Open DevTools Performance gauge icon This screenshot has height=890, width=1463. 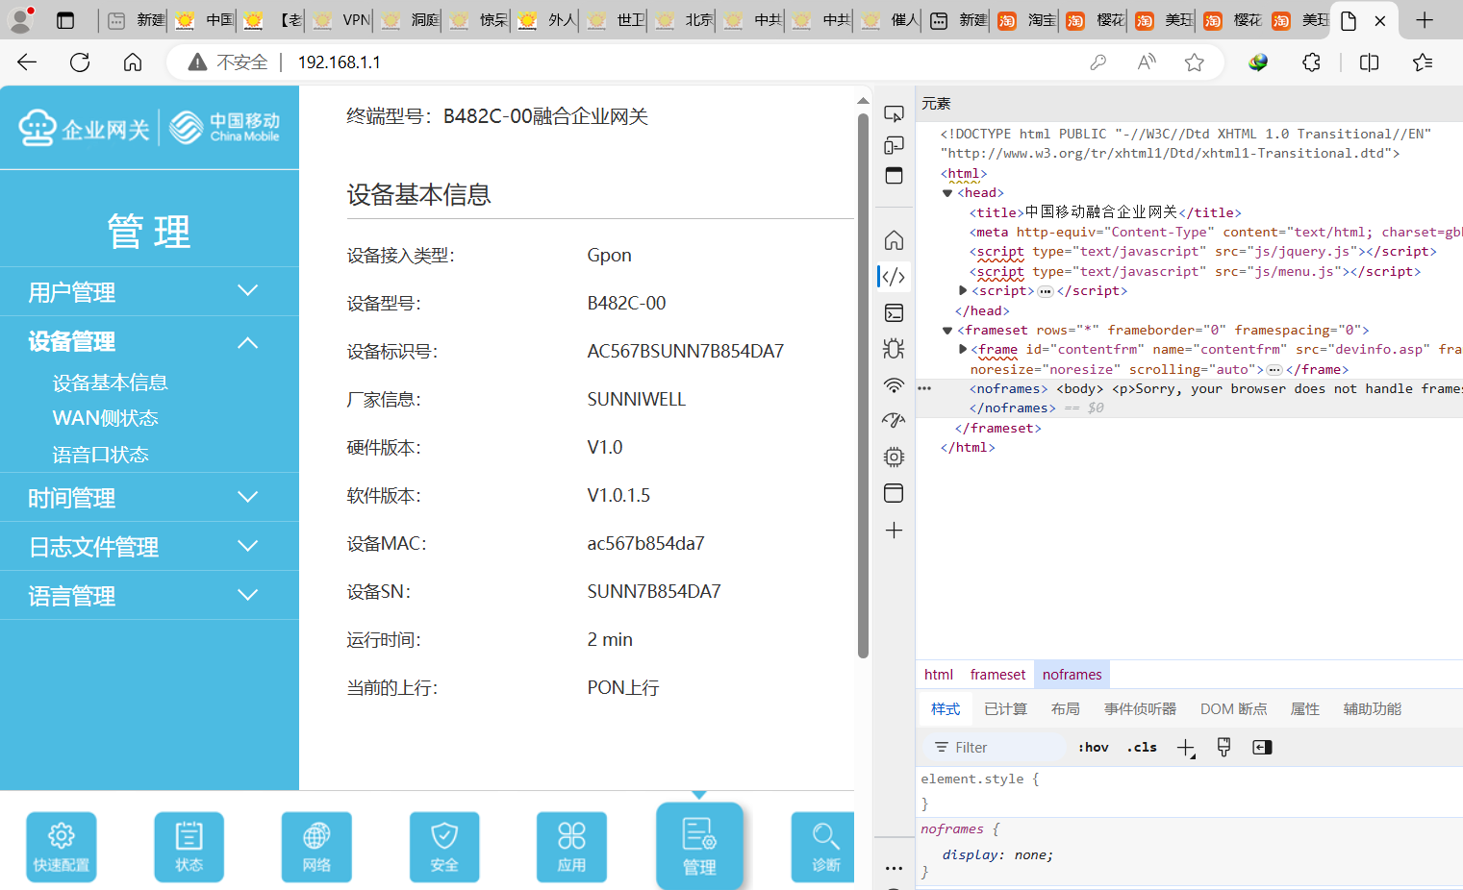pos(894,421)
